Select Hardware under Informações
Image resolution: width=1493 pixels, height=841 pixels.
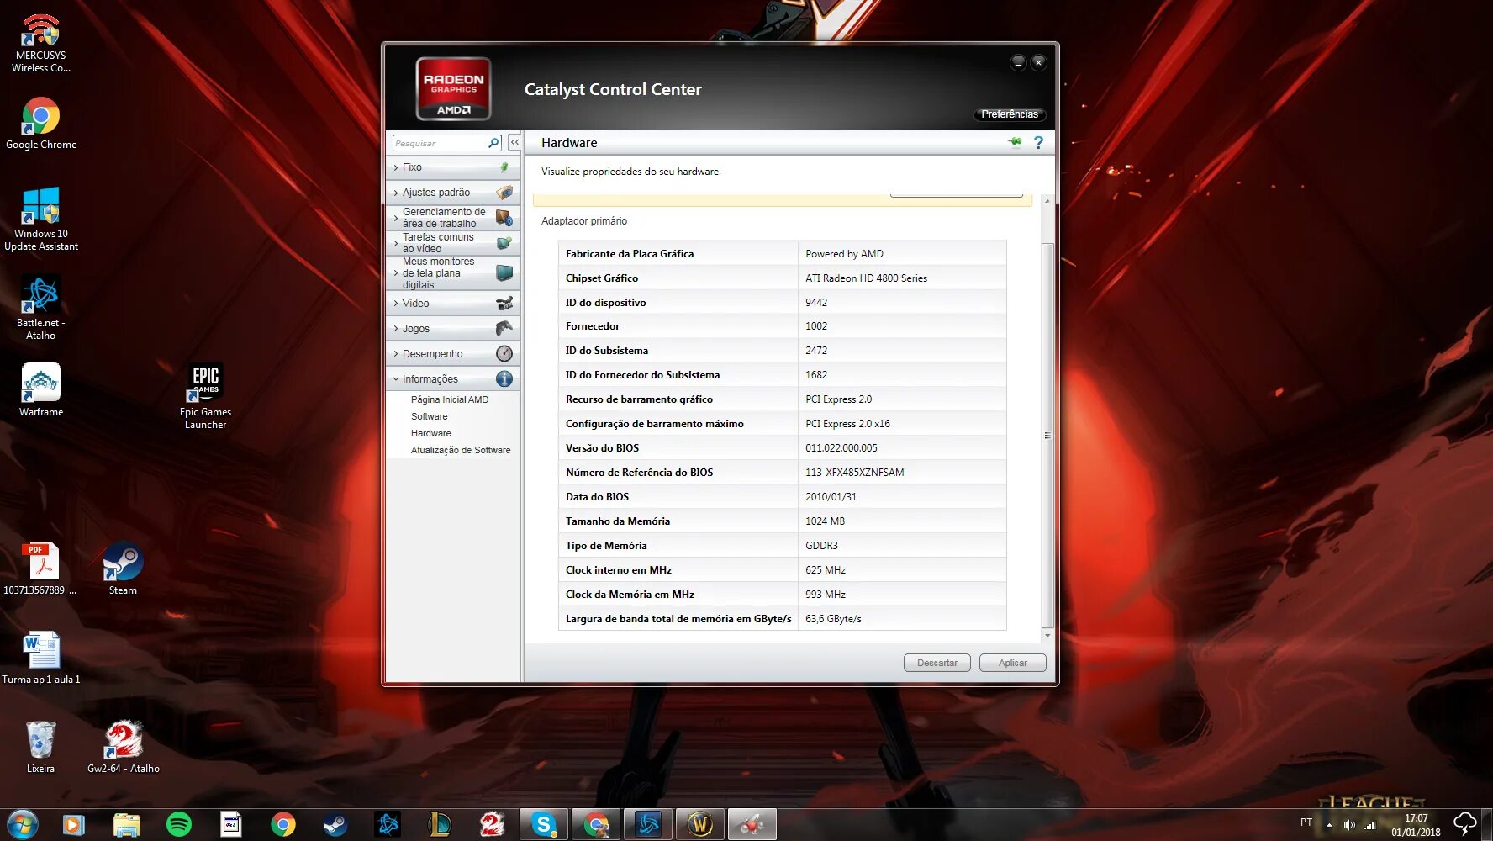430,433
